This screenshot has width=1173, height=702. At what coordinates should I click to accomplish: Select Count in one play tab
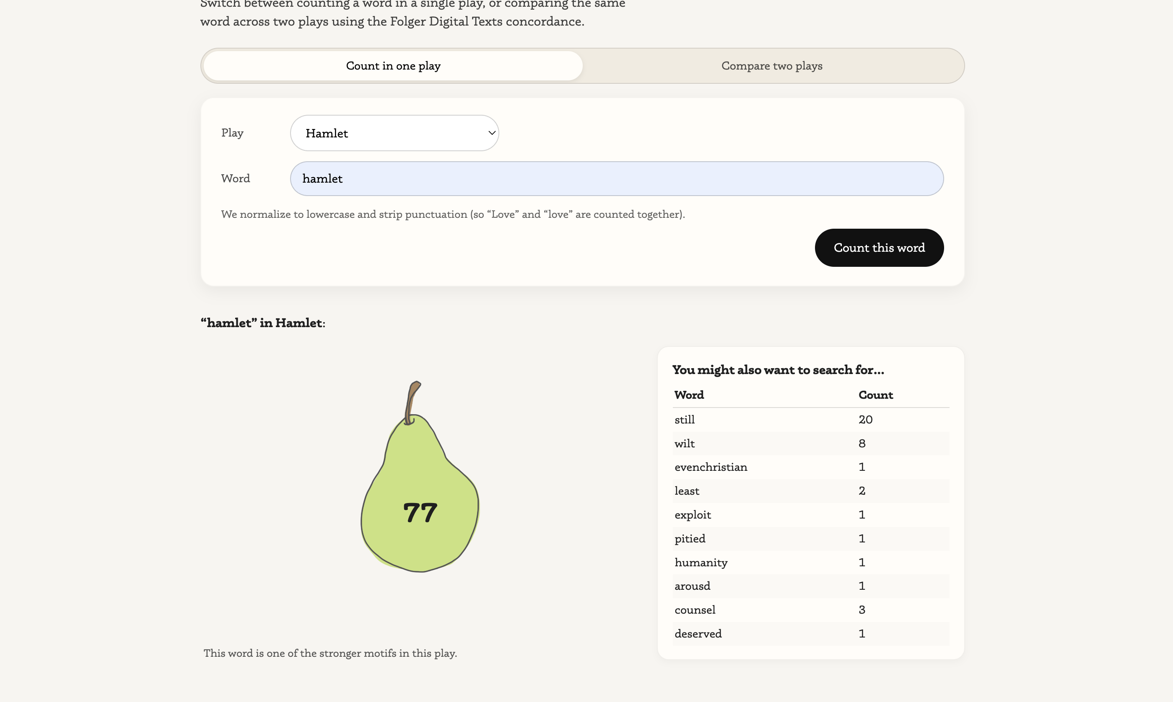coord(393,66)
